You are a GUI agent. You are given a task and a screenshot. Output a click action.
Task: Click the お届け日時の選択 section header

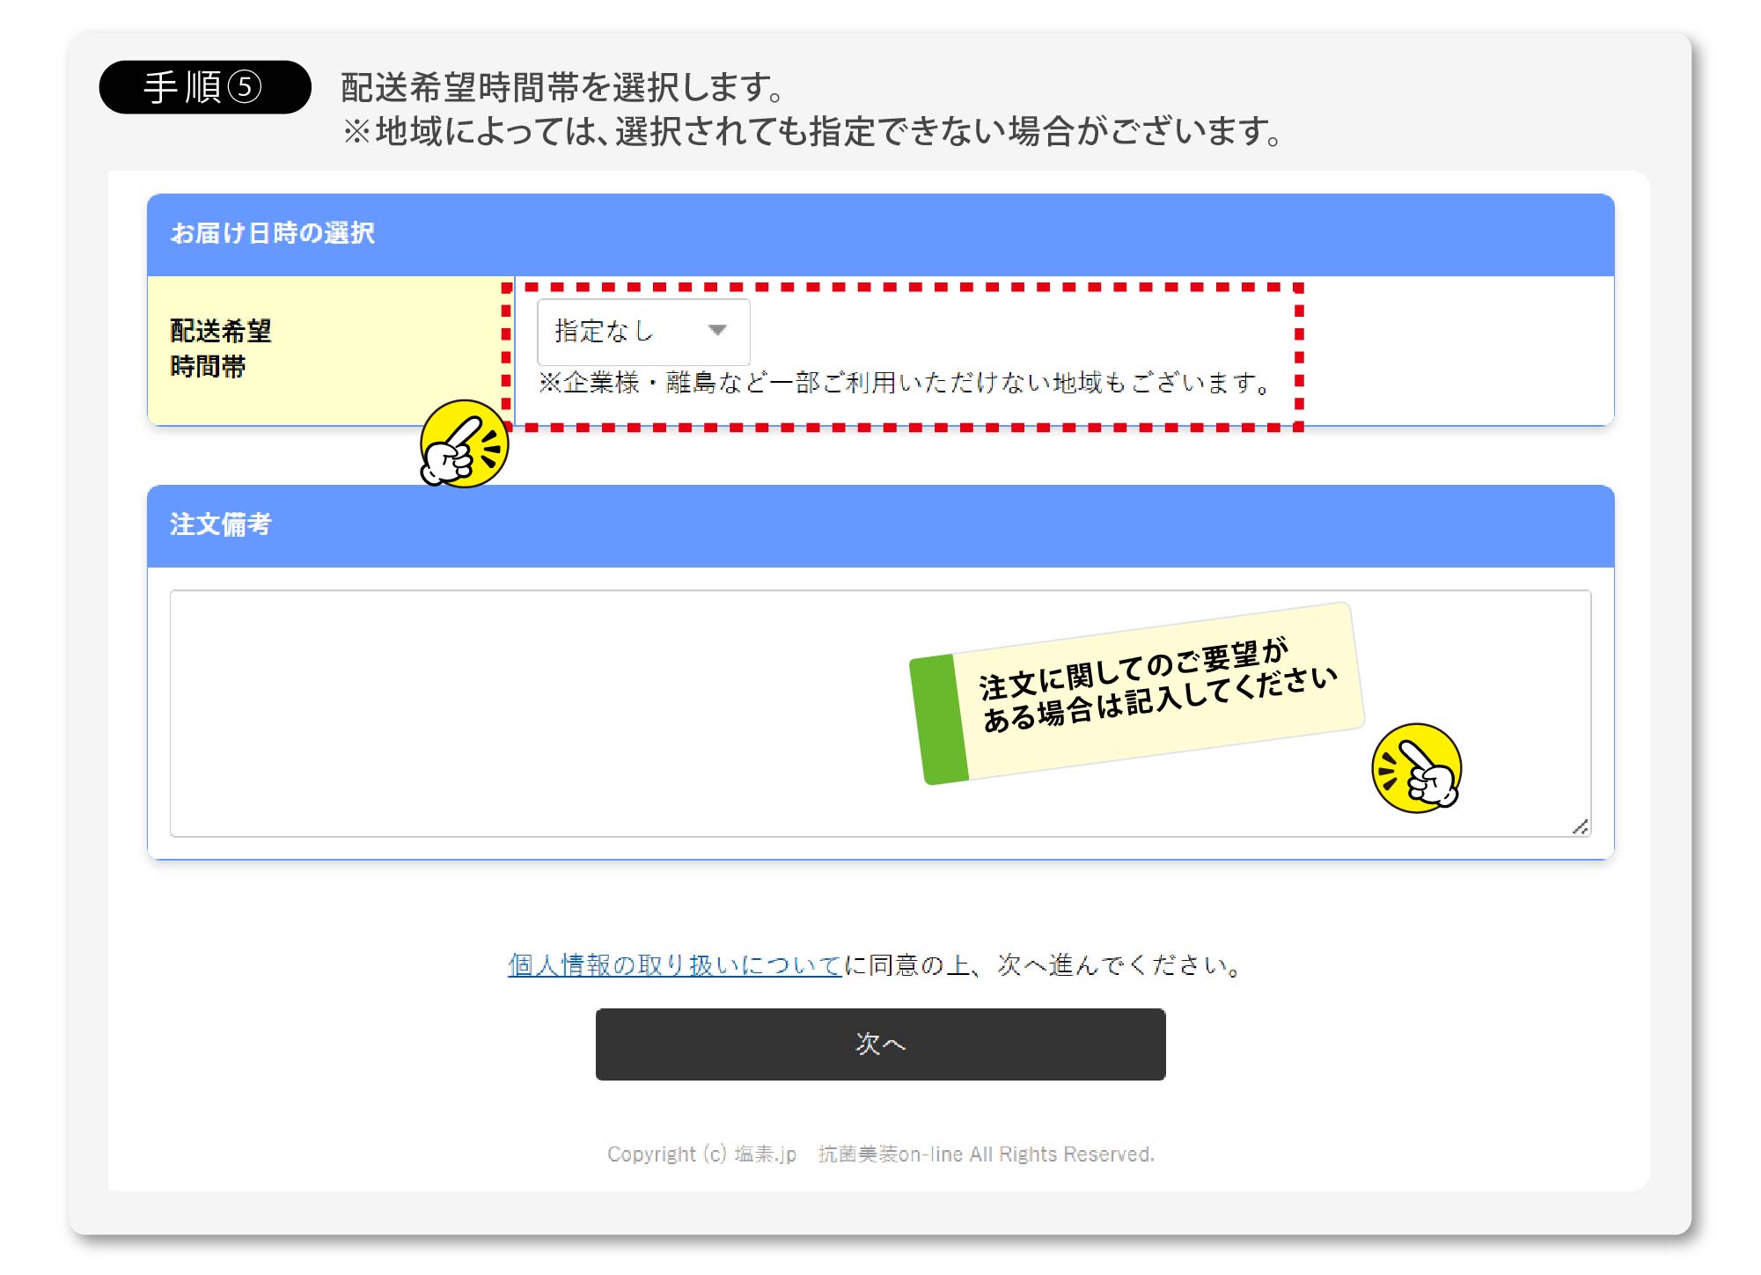click(273, 234)
